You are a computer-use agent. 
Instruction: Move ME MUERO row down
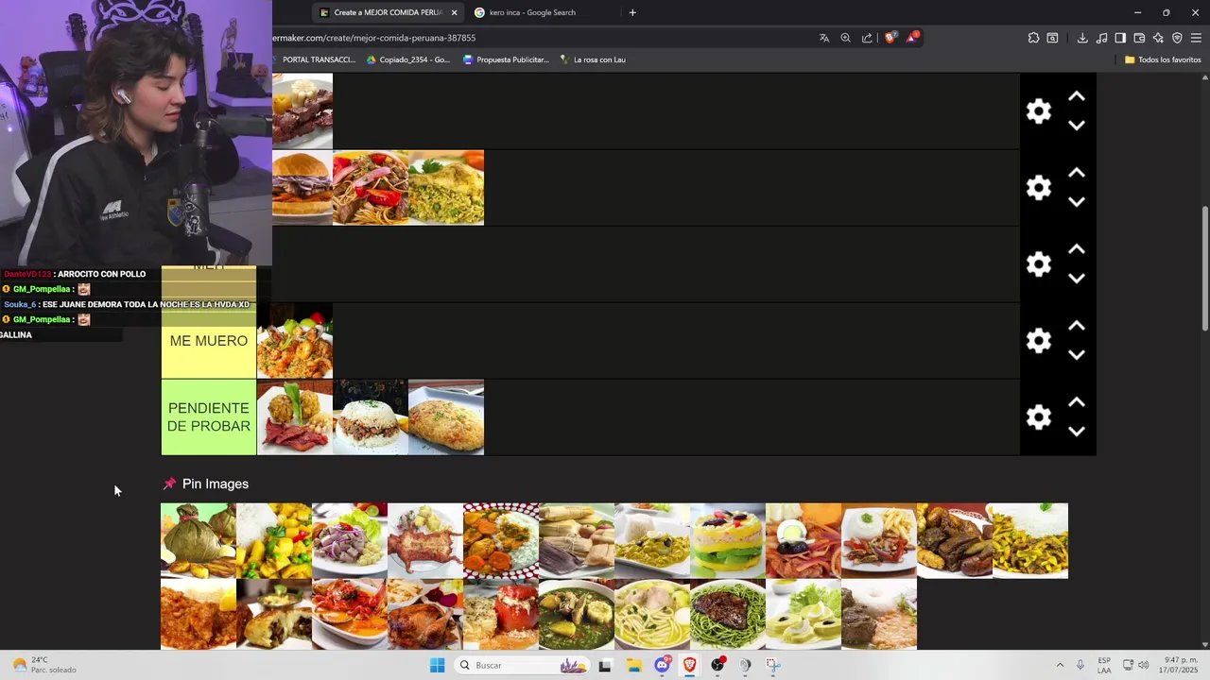pyautogui.click(x=1076, y=355)
